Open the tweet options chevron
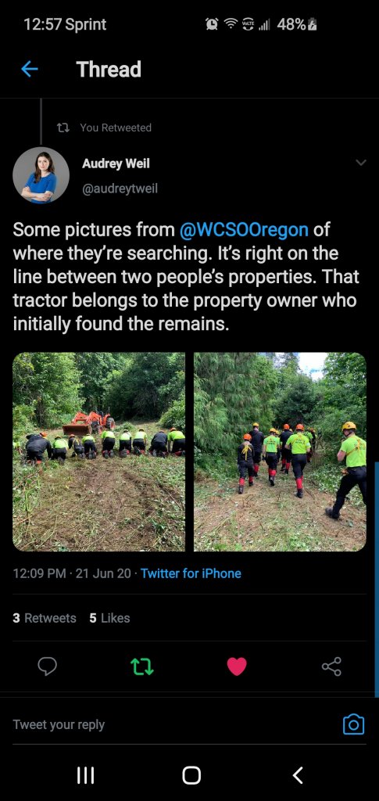379x801 pixels. (x=361, y=163)
